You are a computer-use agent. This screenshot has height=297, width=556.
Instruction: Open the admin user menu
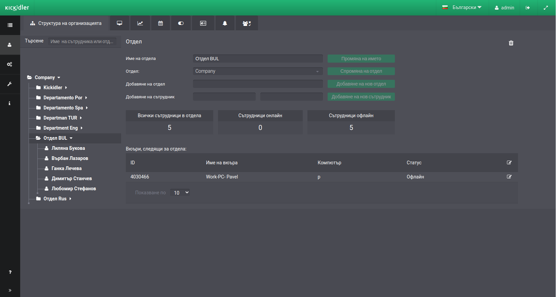pos(504,8)
